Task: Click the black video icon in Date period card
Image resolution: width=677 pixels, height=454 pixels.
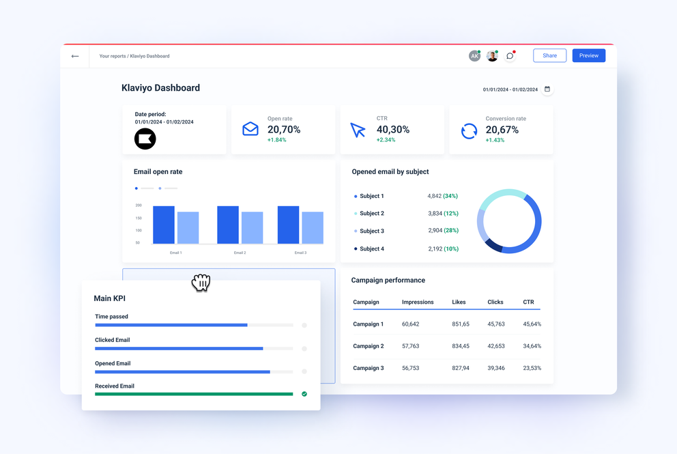Action: pos(147,139)
